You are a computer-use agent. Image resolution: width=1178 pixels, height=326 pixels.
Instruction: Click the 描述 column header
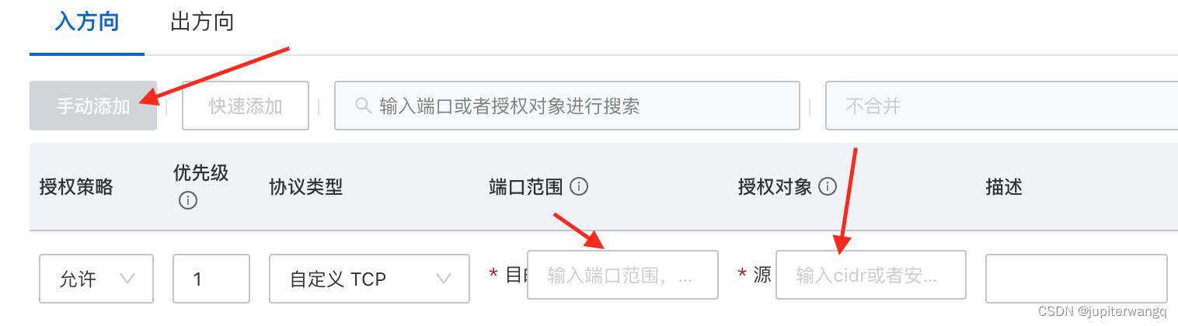[1004, 186]
